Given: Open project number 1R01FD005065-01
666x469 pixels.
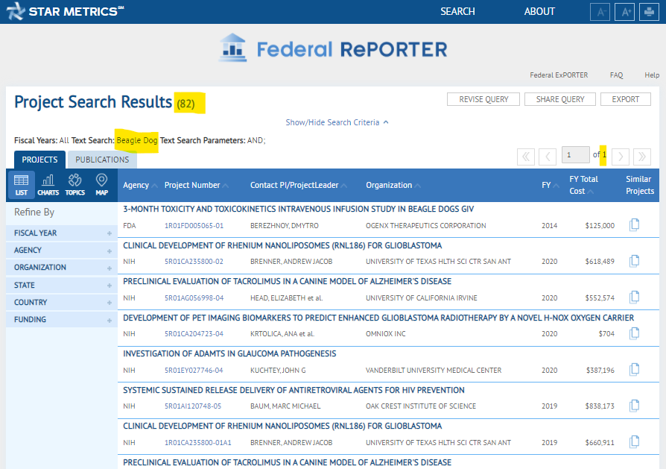Looking at the screenshot, I should pos(194,226).
